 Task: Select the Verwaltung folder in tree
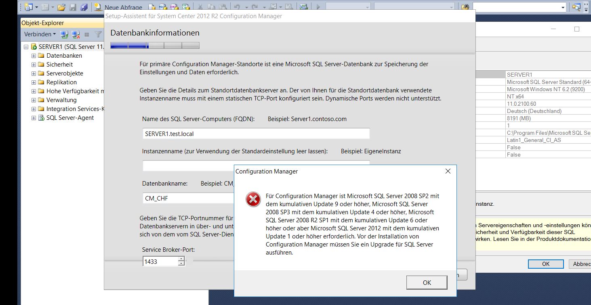pos(61,100)
